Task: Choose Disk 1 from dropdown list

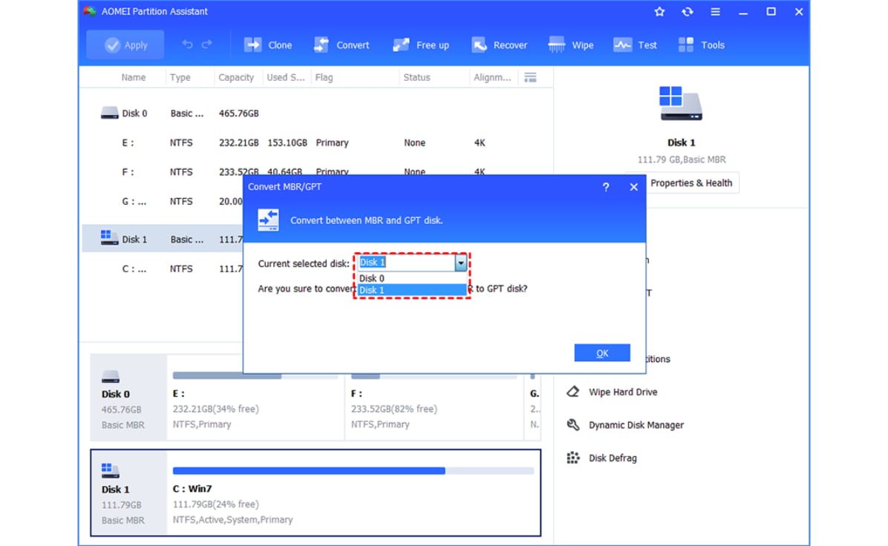Action: [x=412, y=290]
